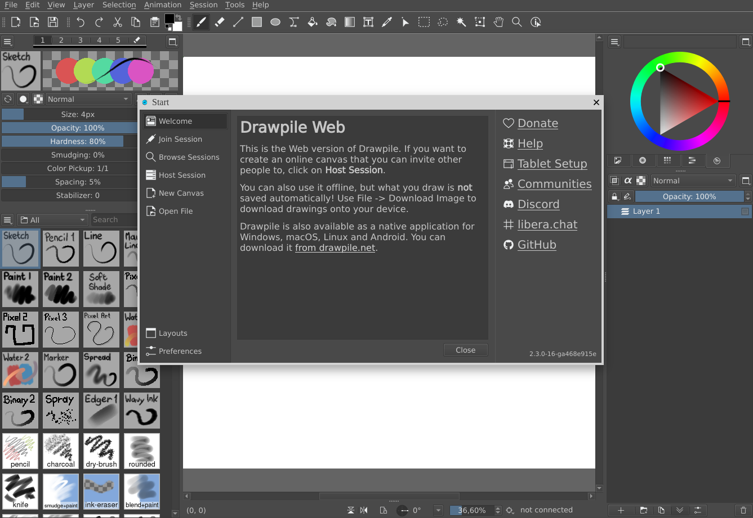Select the Flood fill bucket tool
The height and width of the screenshot is (518, 753).
[x=313, y=22]
